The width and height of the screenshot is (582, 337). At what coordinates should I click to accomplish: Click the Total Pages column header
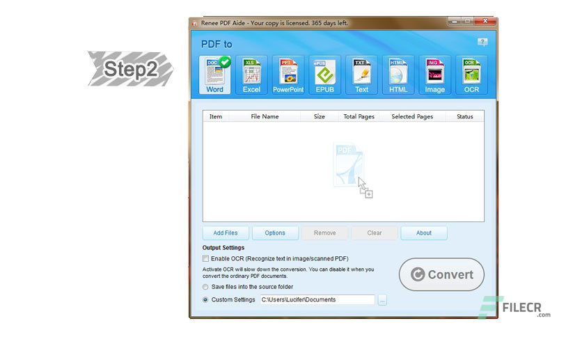point(359,116)
